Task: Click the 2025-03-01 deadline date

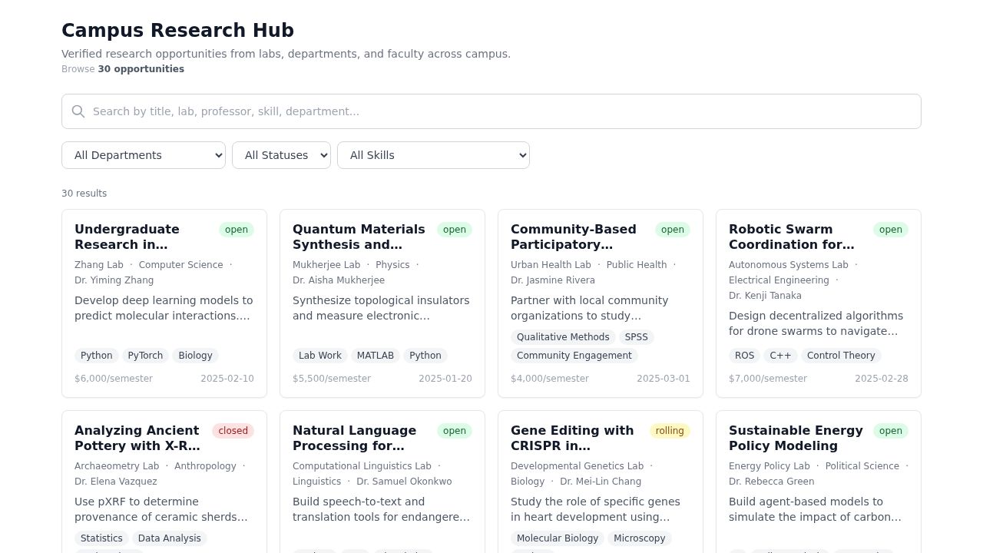Action: (664, 379)
